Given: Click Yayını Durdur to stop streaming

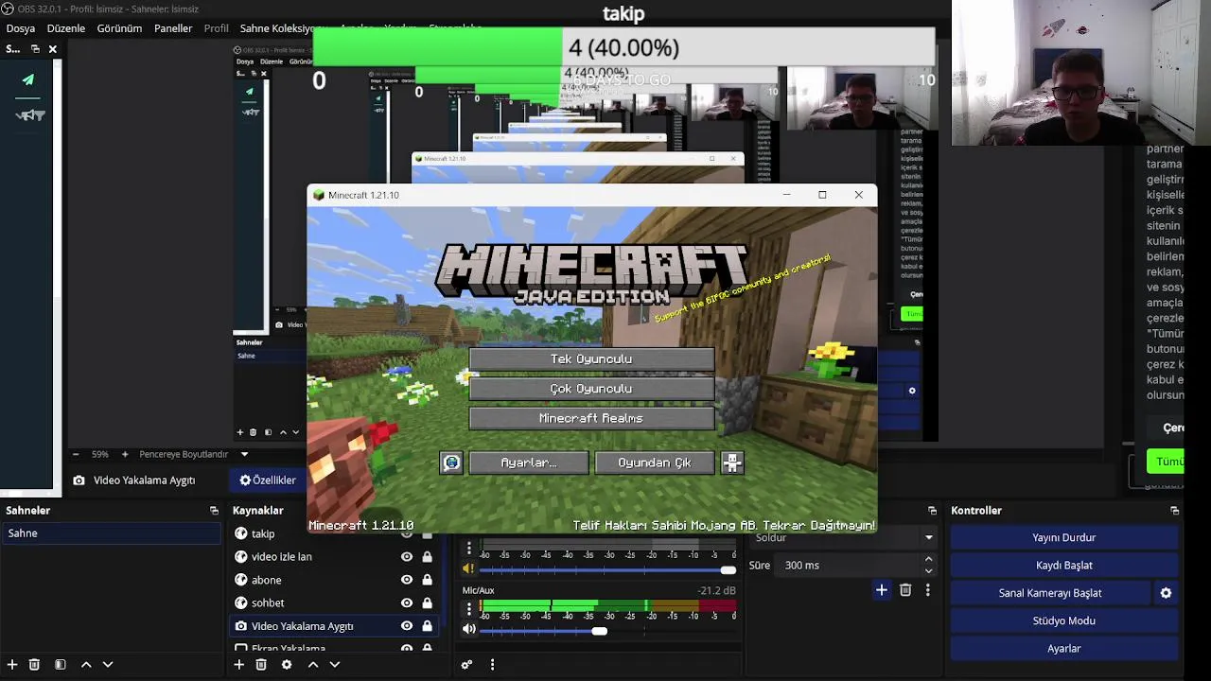Looking at the screenshot, I should click(x=1064, y=537).
